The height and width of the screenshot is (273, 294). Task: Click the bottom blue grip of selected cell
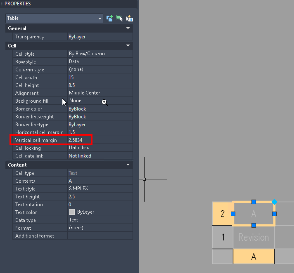pos(254,225)
